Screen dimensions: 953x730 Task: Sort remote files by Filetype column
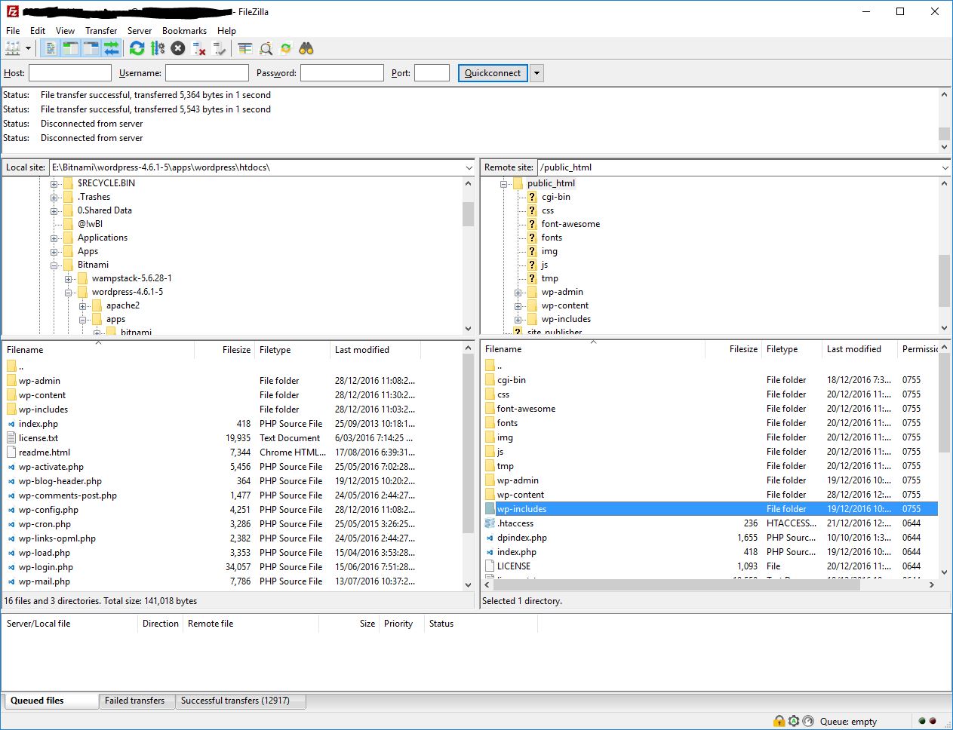[792, 349]
